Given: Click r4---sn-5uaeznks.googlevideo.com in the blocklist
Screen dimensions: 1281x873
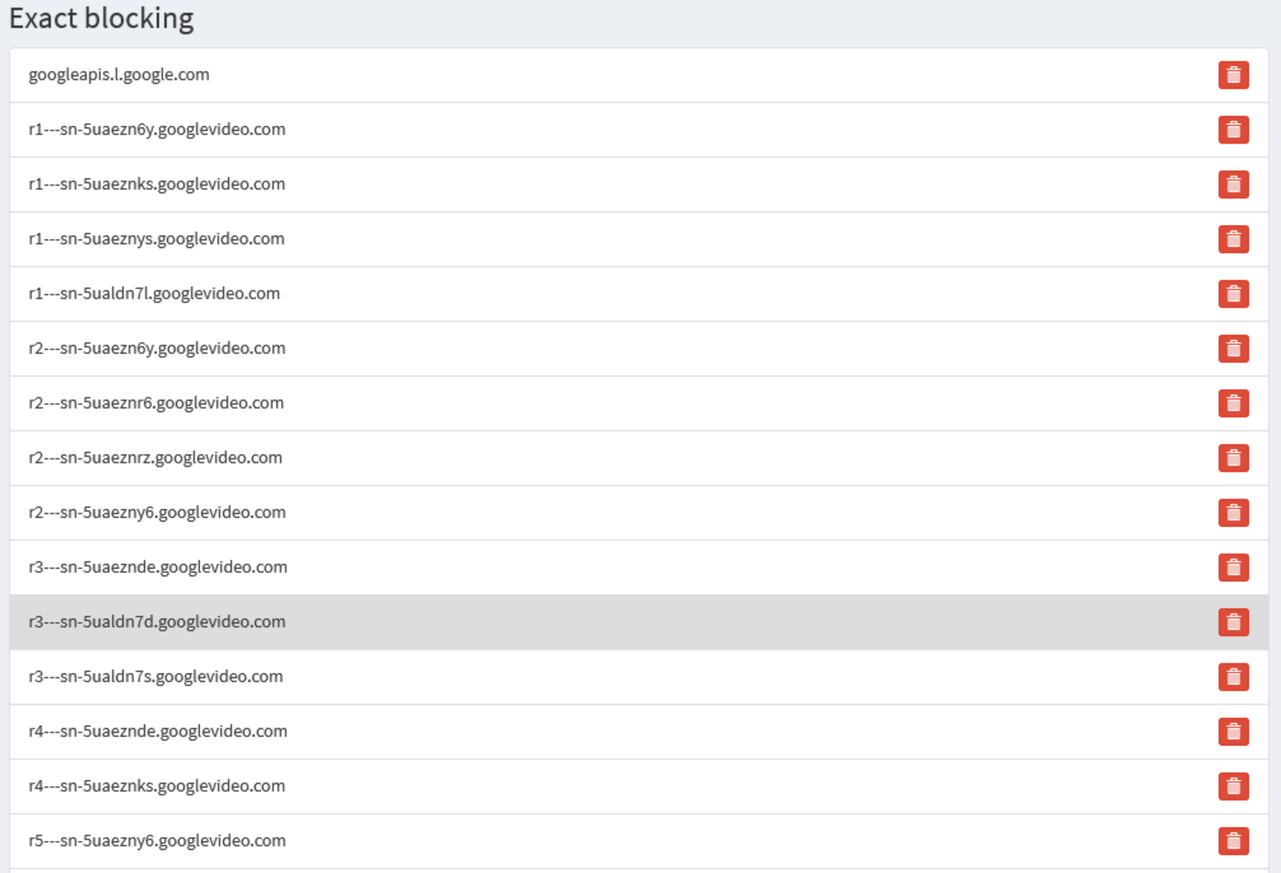Looking at the screenshot, I should pyautogui.click(x=157, y=786).
